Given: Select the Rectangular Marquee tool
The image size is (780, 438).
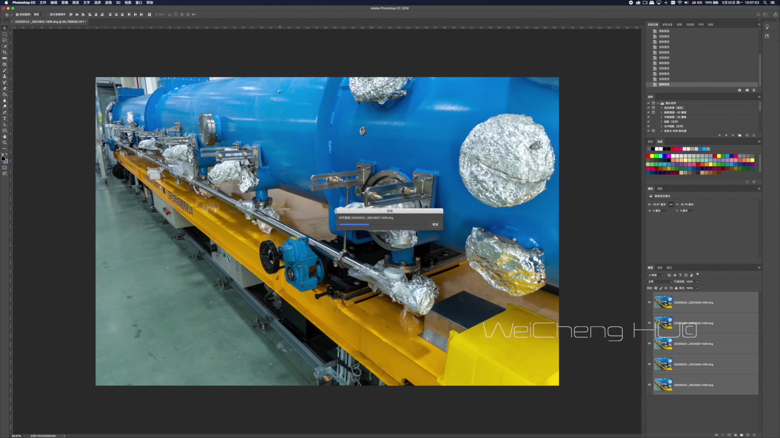Looking at the screenshot, I should [4, 34].
